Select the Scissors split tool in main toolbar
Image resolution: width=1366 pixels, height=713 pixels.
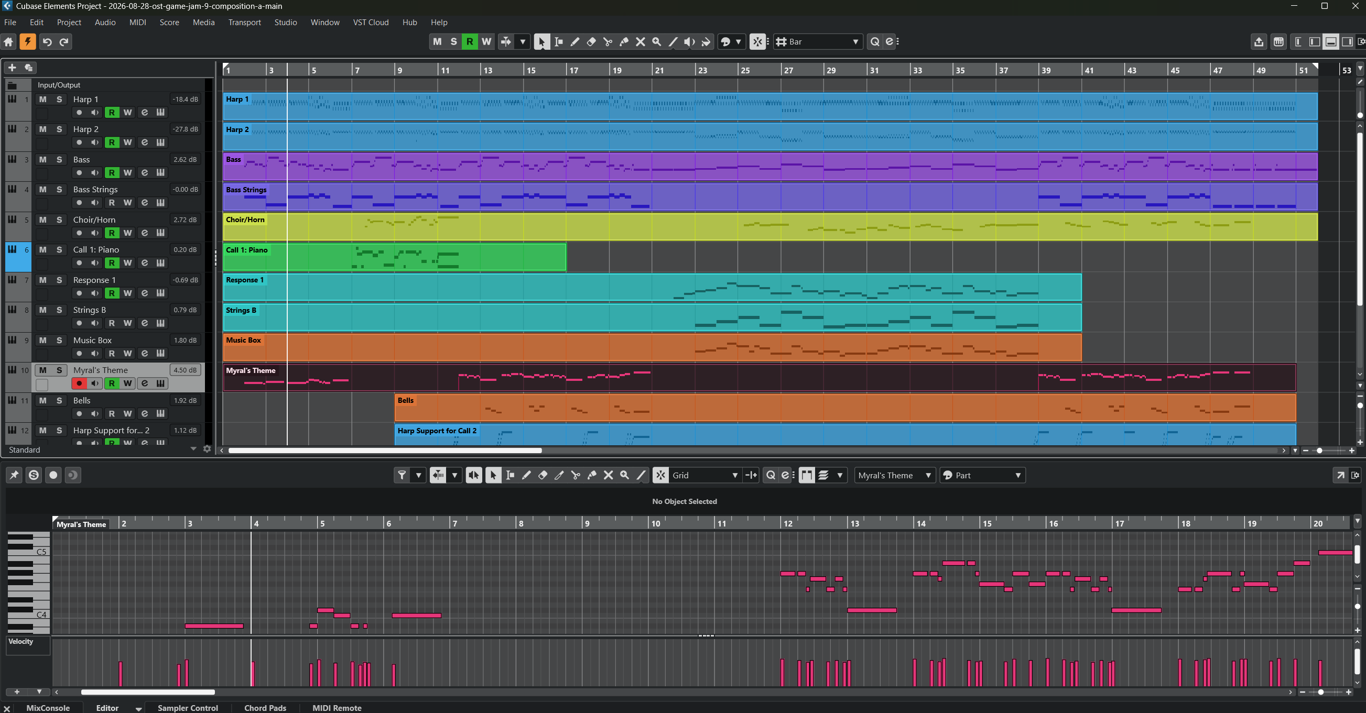pyautogui.click(x=608, y=42)
